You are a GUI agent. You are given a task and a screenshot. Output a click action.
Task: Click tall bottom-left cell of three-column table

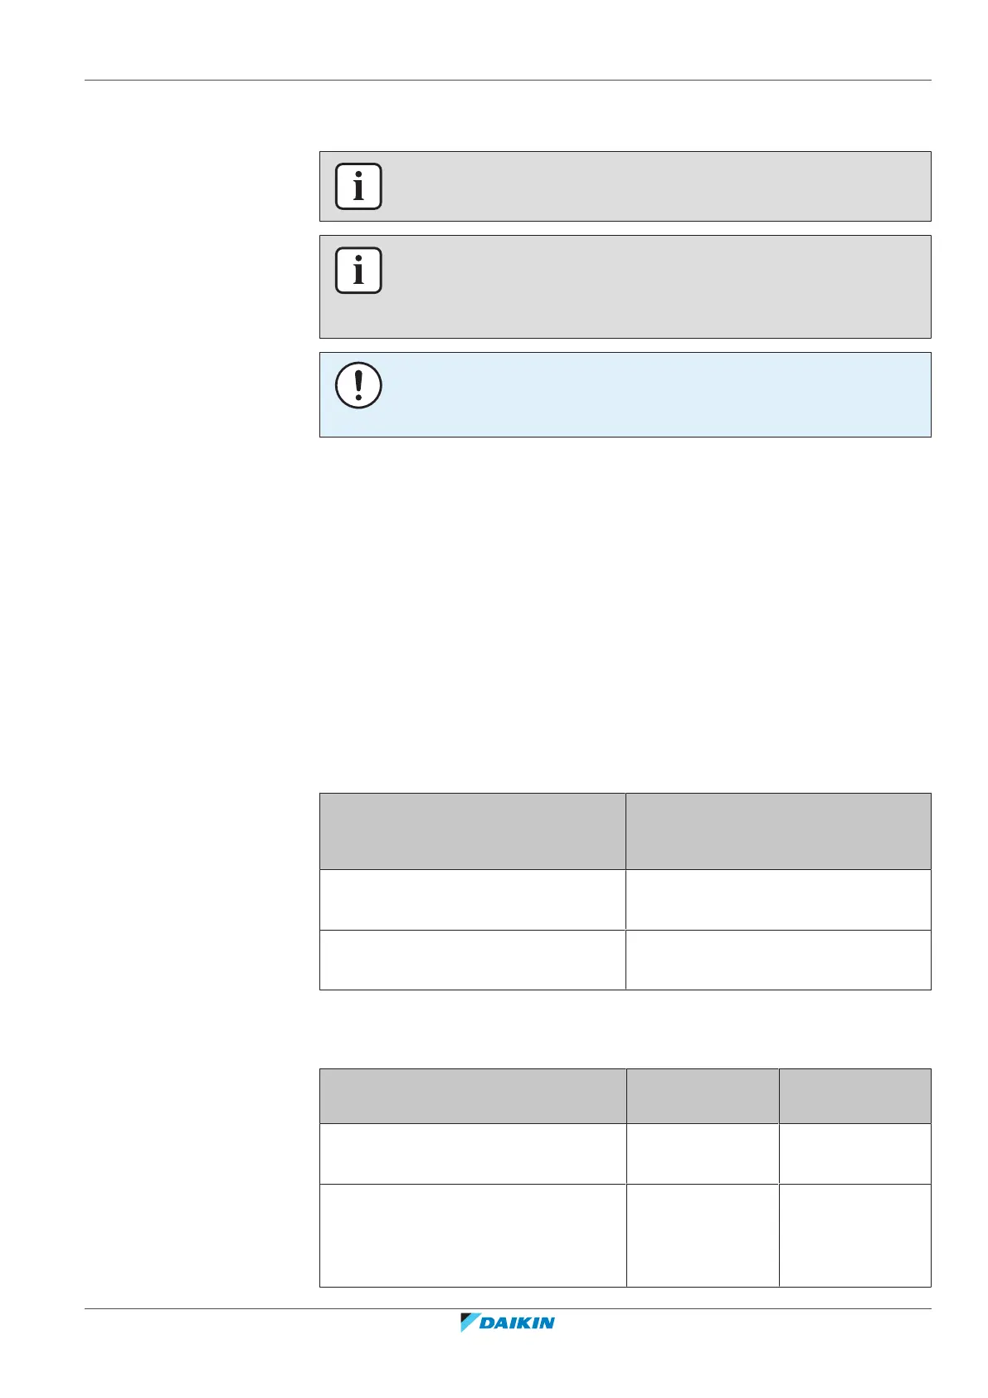point(472,1235)
